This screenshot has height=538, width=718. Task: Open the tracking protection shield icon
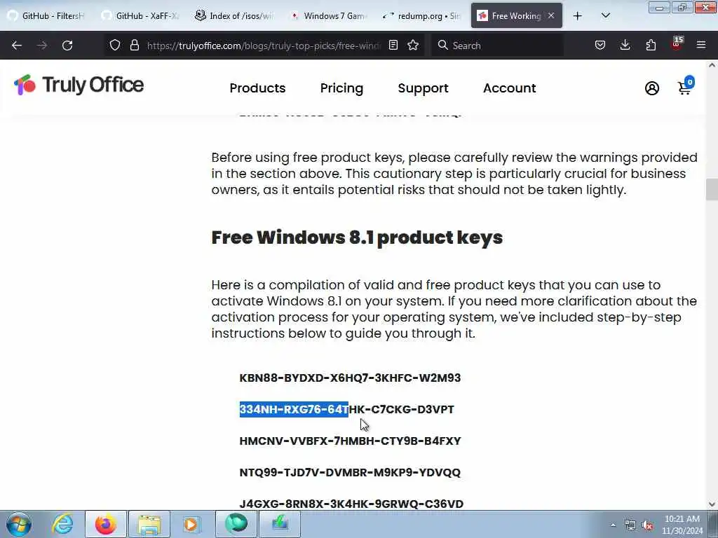(115, 45)
